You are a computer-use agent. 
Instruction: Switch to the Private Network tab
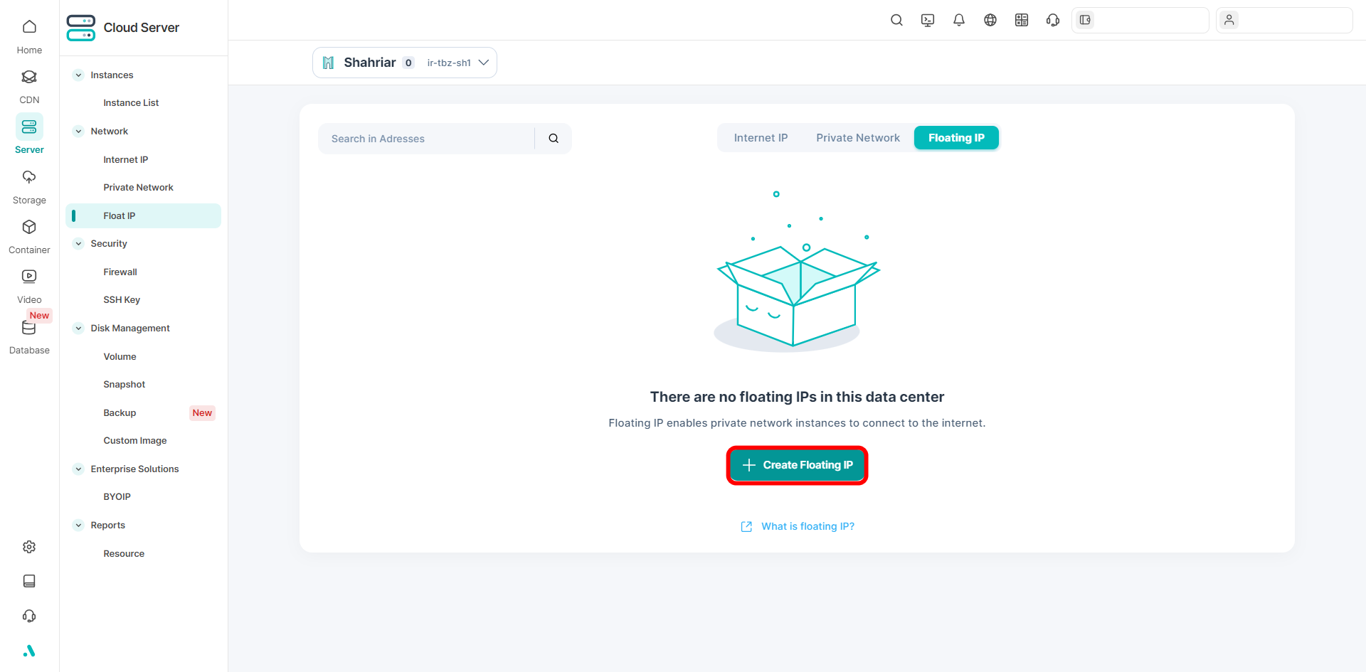858,138
